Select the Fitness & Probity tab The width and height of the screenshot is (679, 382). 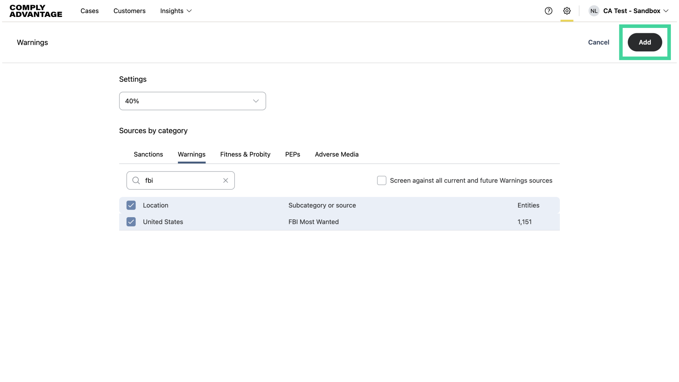click(245, 154)
